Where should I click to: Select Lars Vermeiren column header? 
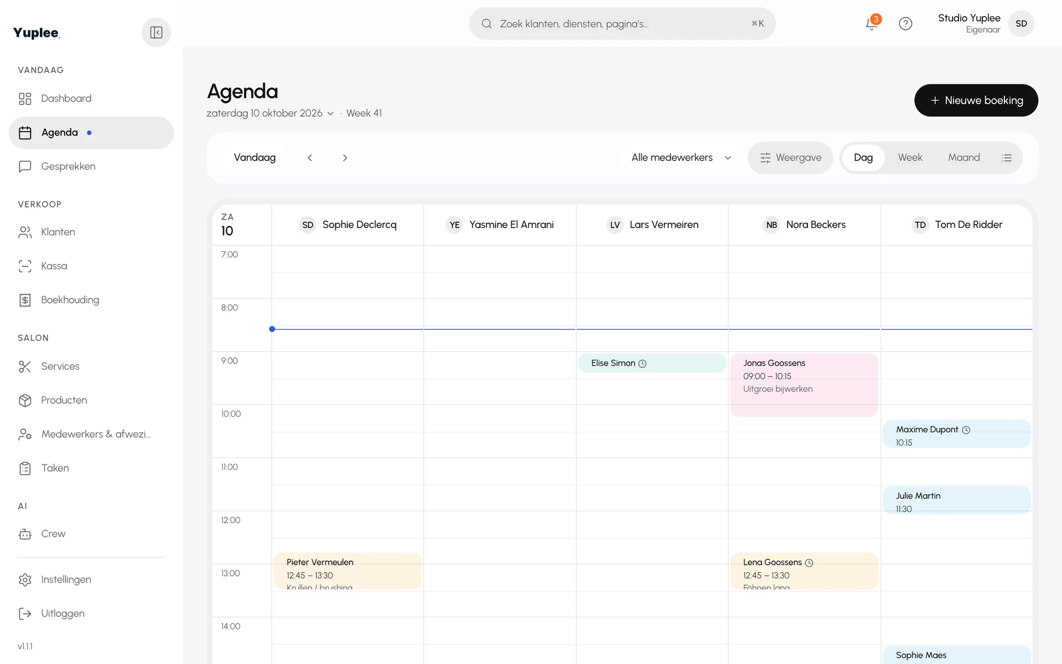(653, 225)
